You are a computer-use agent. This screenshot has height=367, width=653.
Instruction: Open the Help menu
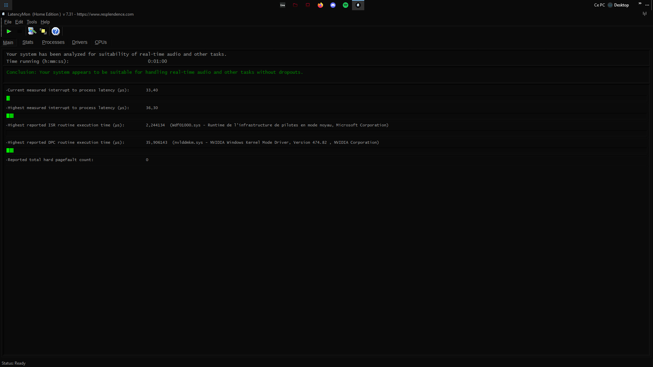[x=45, y=22]
